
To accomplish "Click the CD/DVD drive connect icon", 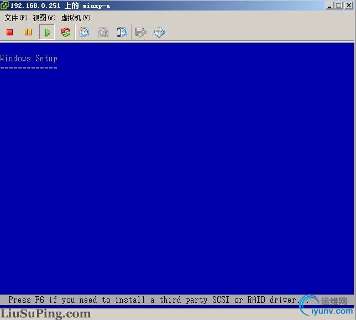I will [x=160, y=32].
